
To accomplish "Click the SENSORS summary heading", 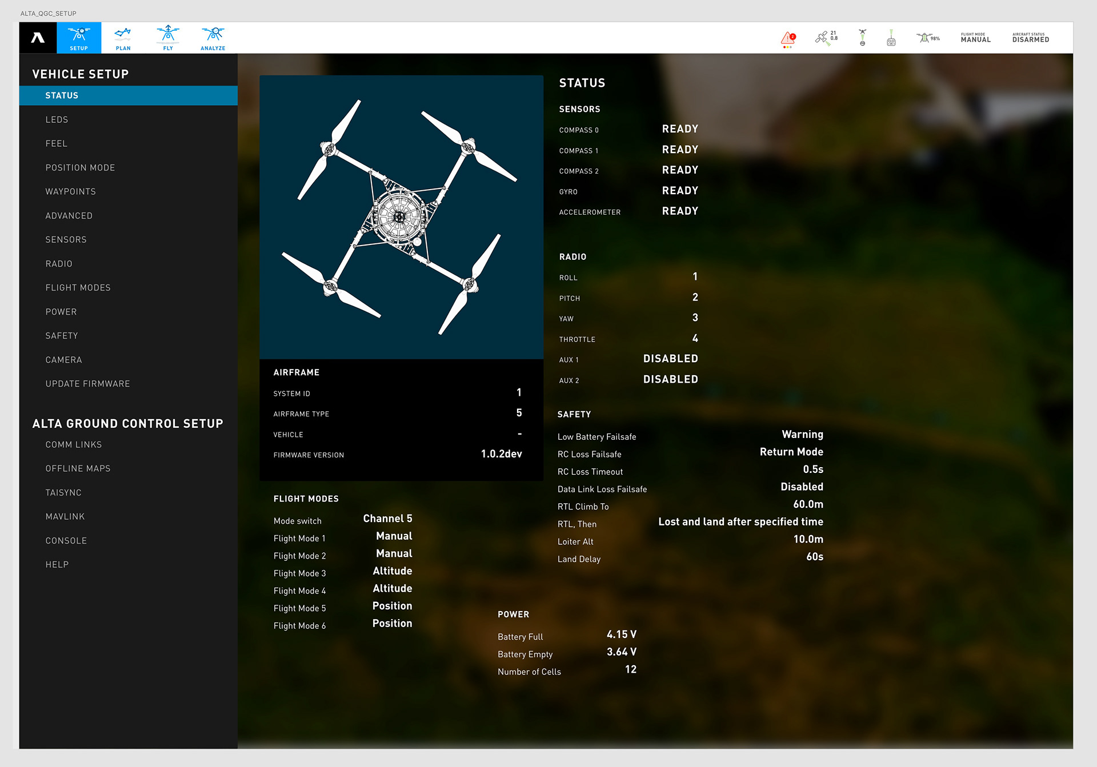I will coord(579,109).
